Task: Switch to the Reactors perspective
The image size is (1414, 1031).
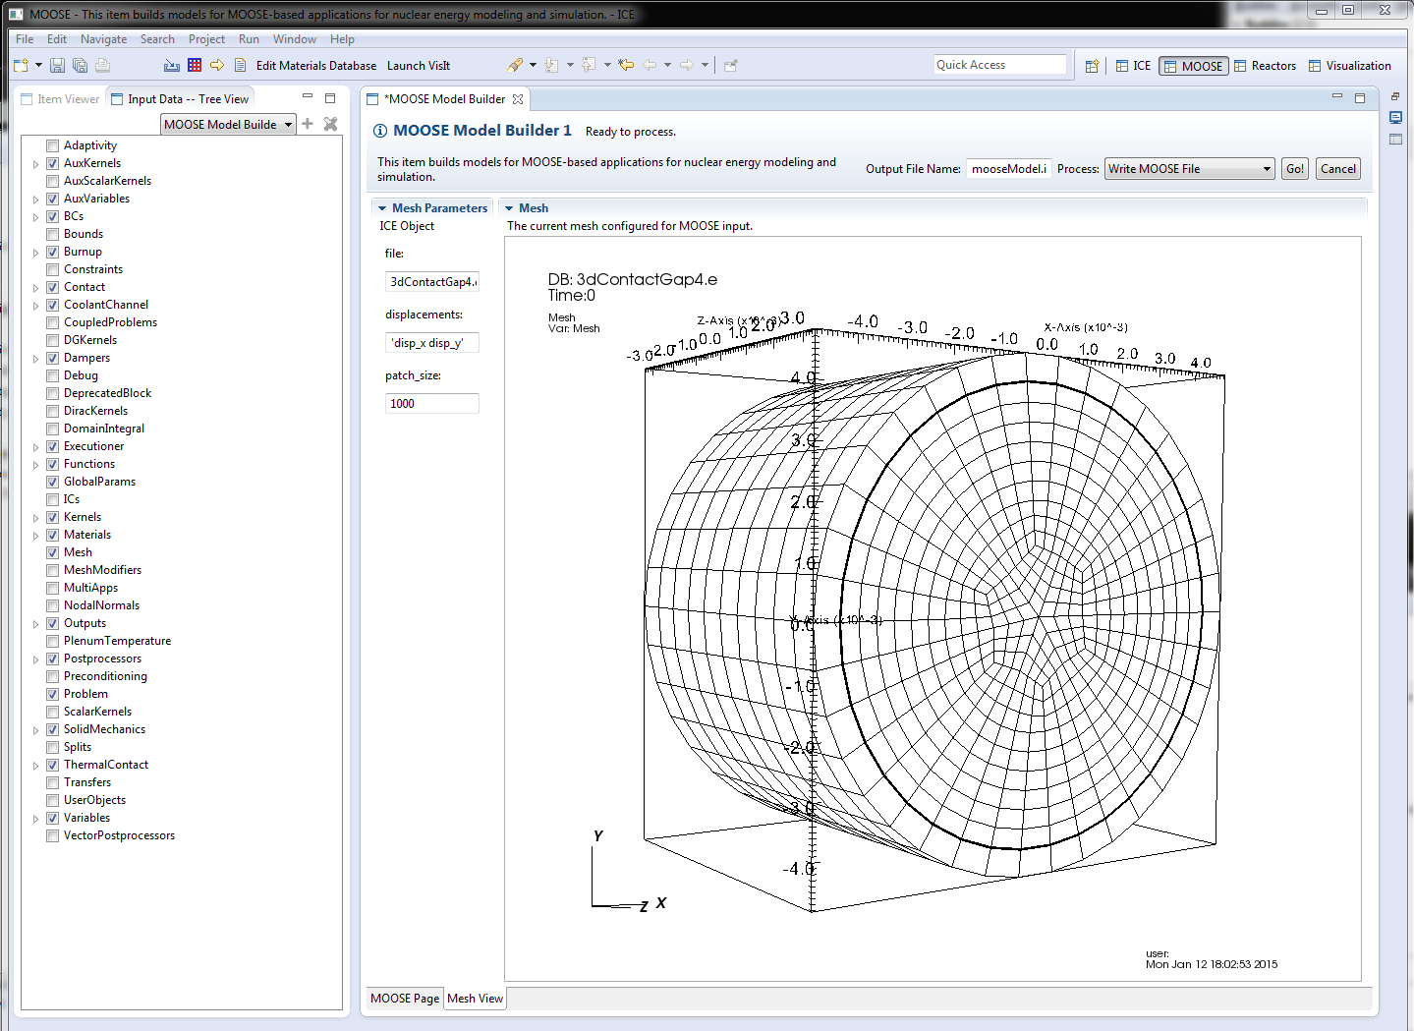Action: pyautogui.click(x=1266, y=66)
